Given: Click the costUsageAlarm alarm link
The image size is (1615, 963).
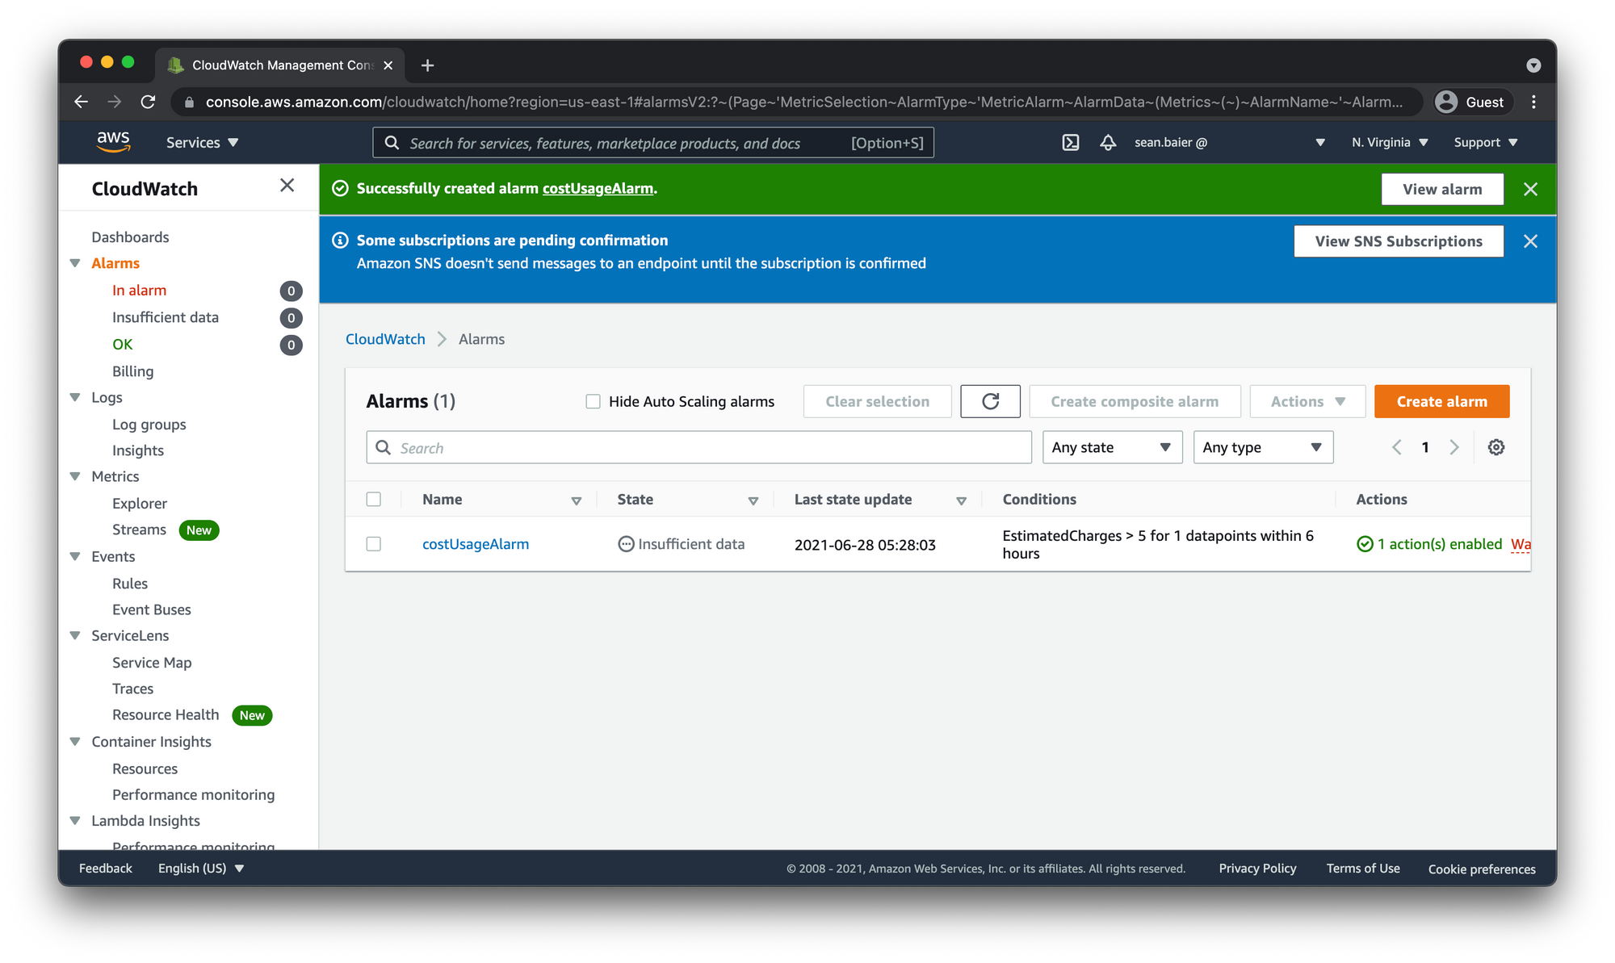Looking at the screenshot, I should point(476,543).
